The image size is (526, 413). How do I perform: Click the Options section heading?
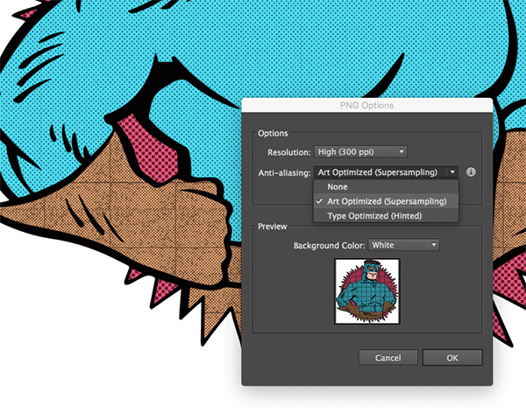tap(273, 133)
